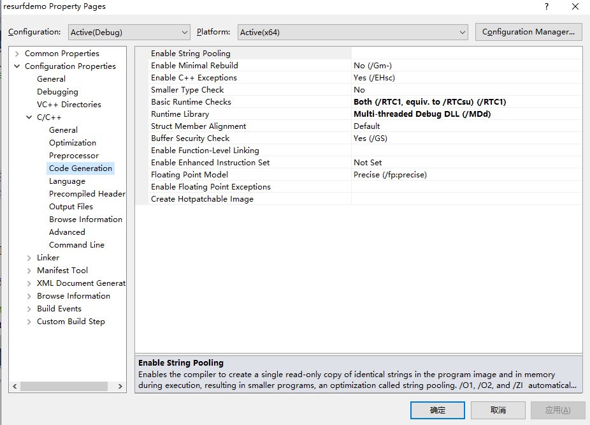Expand the Manifest Tool node
Image resolution: width=590 pixels, height=425 pixels.
29,271
